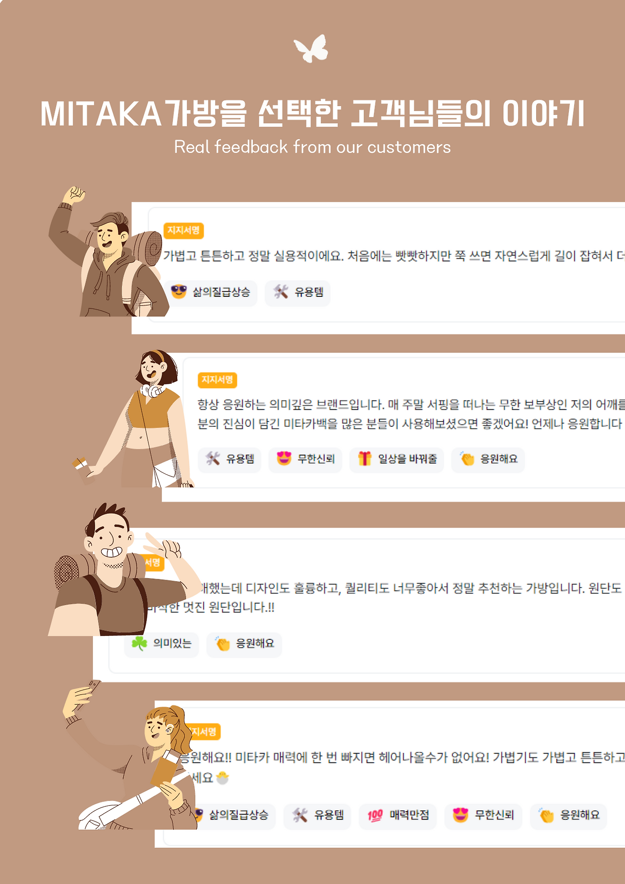
Task: Click the 일상을 바꿔줄 tag
Action: pyautogui.click(x=396, y=459)
